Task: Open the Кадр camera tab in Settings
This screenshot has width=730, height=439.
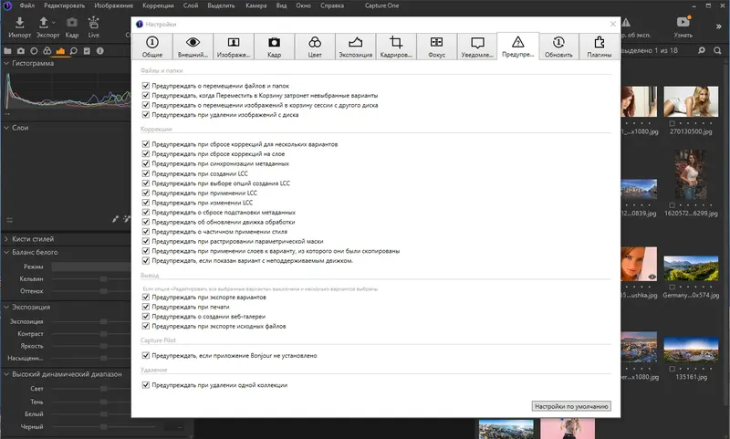Action: coord(274,47)
